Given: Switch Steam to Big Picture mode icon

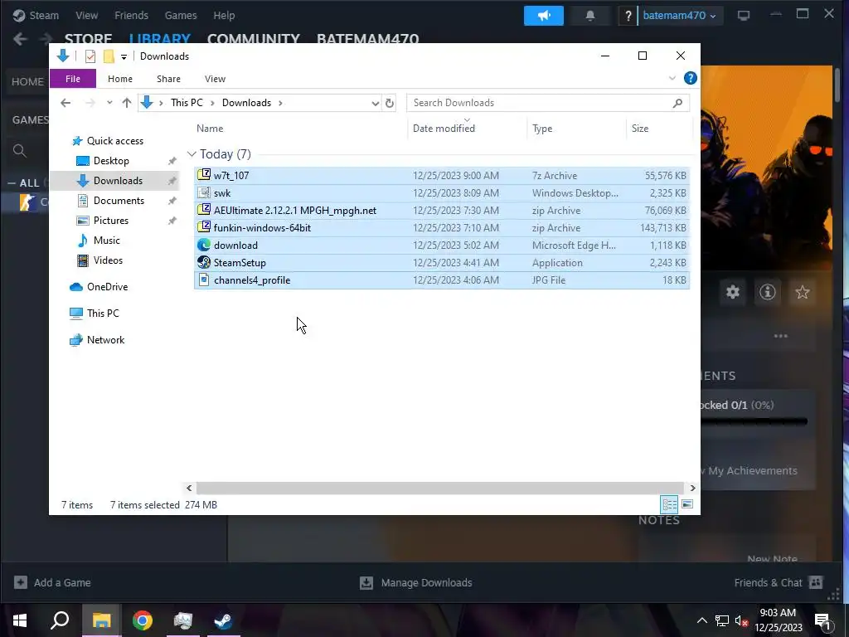Looking at the screenshot, I should pos(744,16).
